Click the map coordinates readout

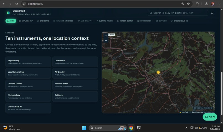click(203, 108)
